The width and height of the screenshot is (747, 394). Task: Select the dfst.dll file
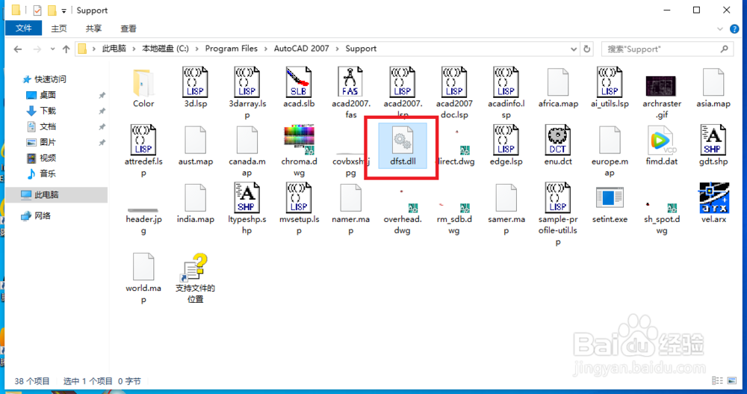pos(403,146)
